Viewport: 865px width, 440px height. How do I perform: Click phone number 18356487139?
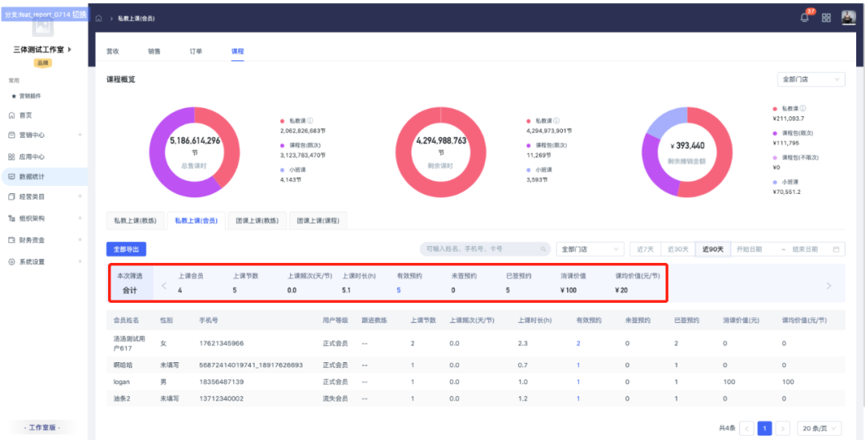click(x=221, y=381)
